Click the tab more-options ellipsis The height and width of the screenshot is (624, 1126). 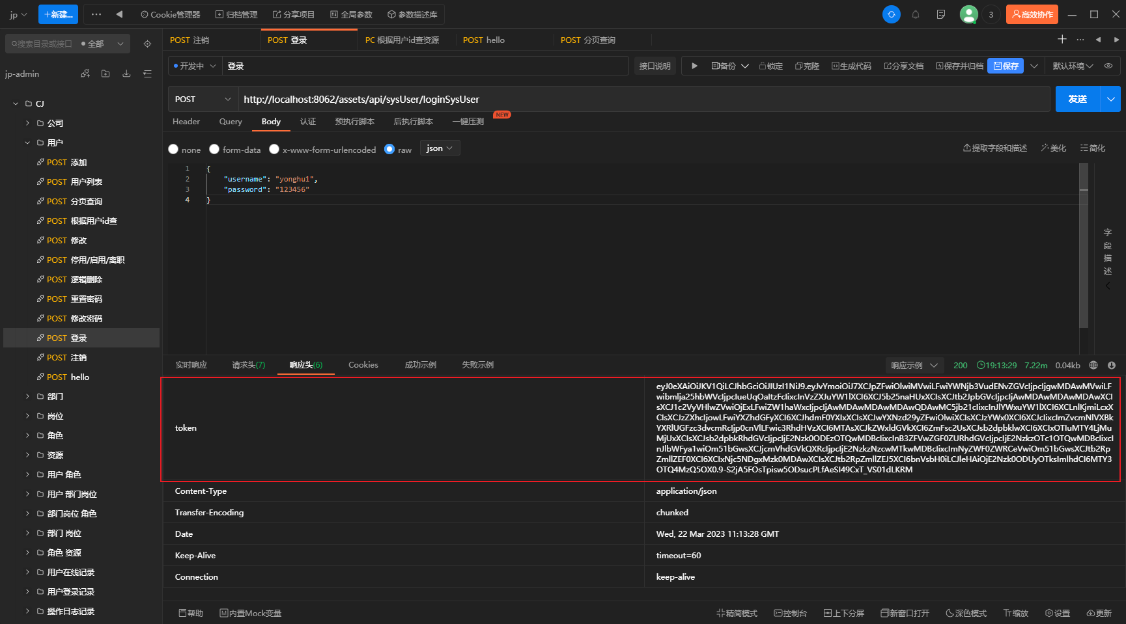pos(1080,40)
